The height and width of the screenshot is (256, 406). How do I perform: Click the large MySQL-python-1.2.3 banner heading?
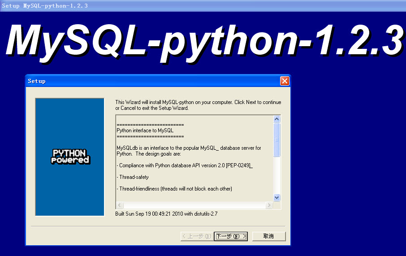(x=203, y=39)
